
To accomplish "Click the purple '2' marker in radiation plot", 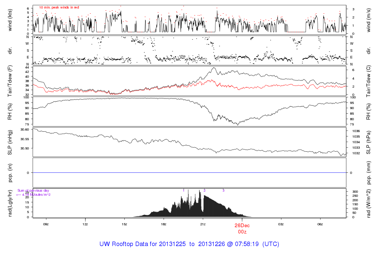I will [x=205, y=191].
